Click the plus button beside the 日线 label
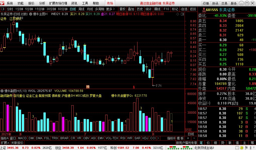 point(188,138)
